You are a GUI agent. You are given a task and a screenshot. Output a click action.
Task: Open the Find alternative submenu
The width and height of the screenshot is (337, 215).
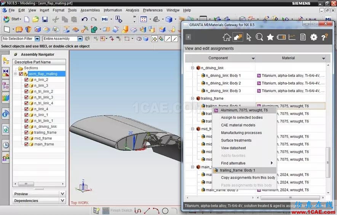pos(244,163)
